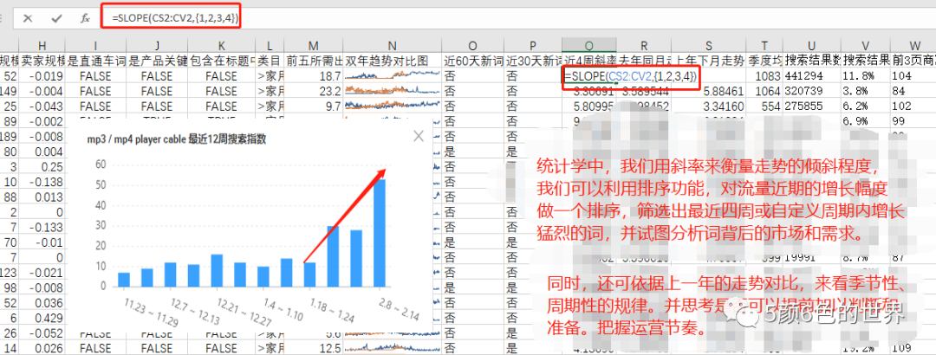Select column W header
Image resolution: width=936 pixels, height=355 pixels.
[x=913, y=45]
